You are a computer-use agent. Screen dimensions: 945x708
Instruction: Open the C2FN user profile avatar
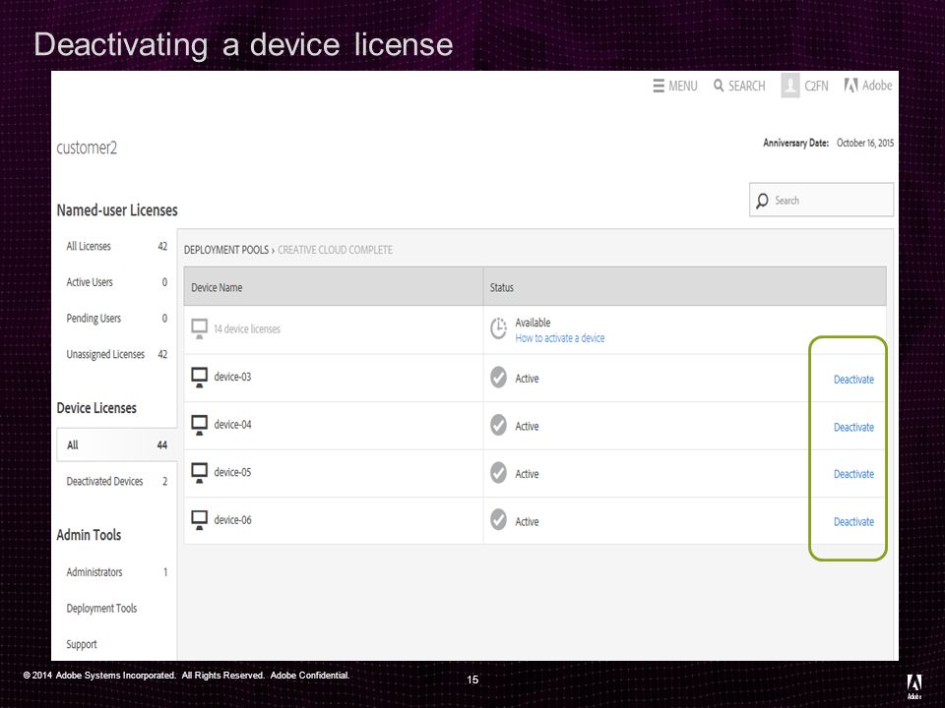[x=790, y=86]
